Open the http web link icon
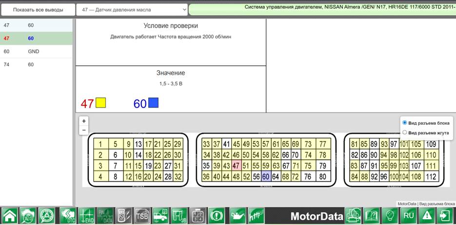Image resolution: width=456 pixels, height=225 pixels. (256, 216)
